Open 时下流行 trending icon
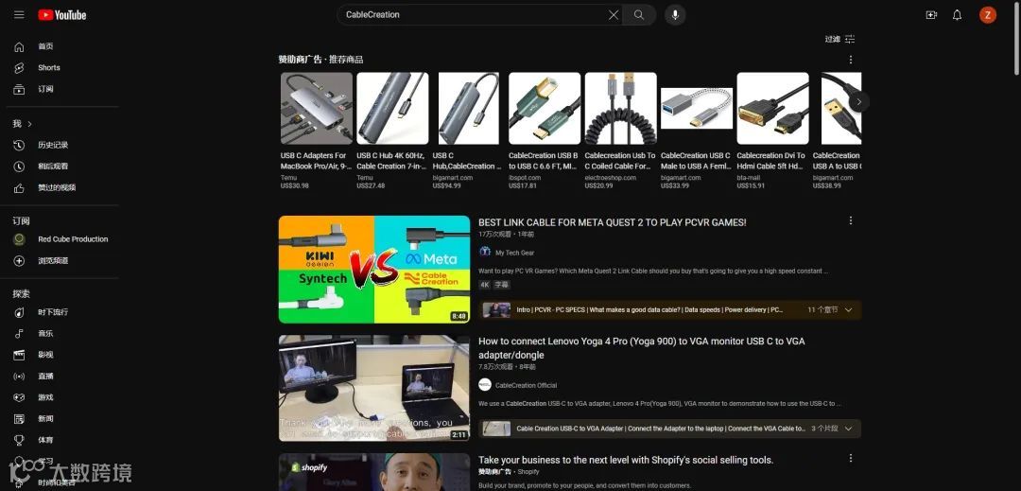The width and height of the screenshot is (1021, 491). 19,312
